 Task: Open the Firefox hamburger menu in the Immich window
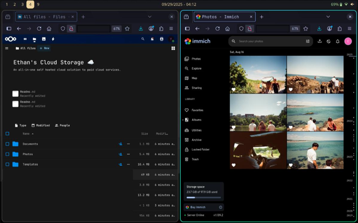pyautogui.click(x=350, y=29)
